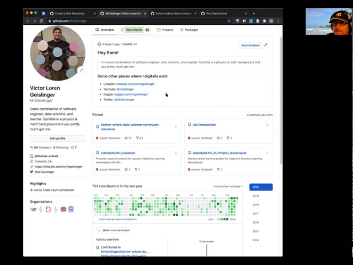Click the fork count on ASLTranslation pin
The image size is (353, 265).
point(229,138)
